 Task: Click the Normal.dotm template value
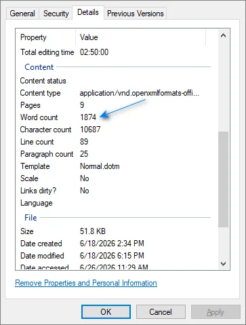point(100,166)
